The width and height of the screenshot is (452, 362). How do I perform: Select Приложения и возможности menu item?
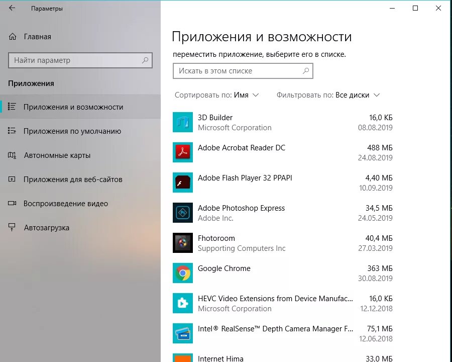click(x=80, y=107)
